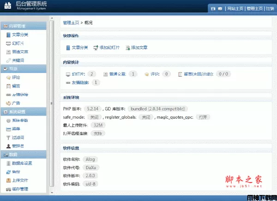
Task: Click the 上传文件 icon in sidebar
Action: pyautogui.click(x=8, y=180)
